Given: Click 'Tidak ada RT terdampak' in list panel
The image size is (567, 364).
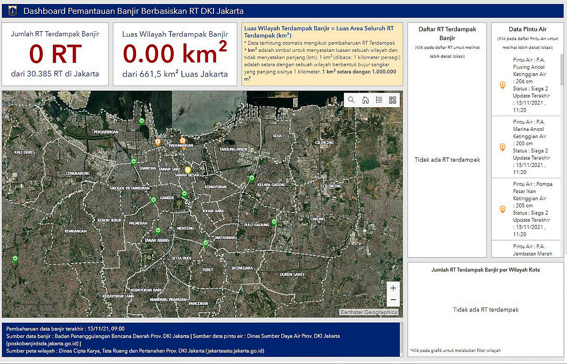Looking at the screenshot, I should coord(447,160).
